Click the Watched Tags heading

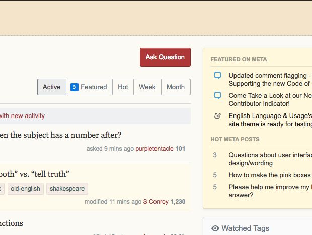click(x=246, y=228)
